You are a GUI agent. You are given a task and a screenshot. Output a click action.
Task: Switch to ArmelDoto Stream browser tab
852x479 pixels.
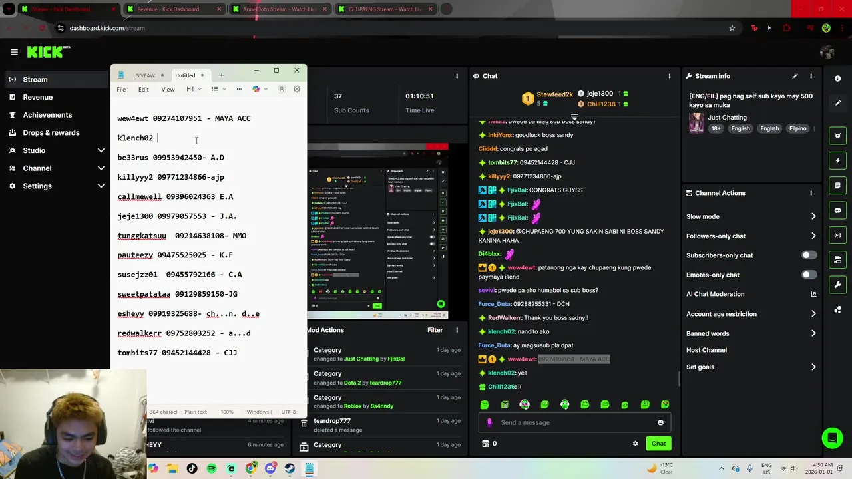click(x=280, y=9)
